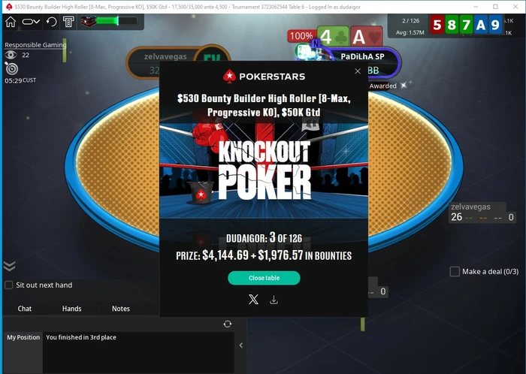Image resolution: width=526 pixels, height=374 pixels.
Task: Click the Close table button
Action: [264, 278]
